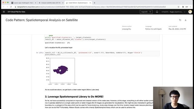Switch to the Analyze satellite data tab

click(51, 3)
